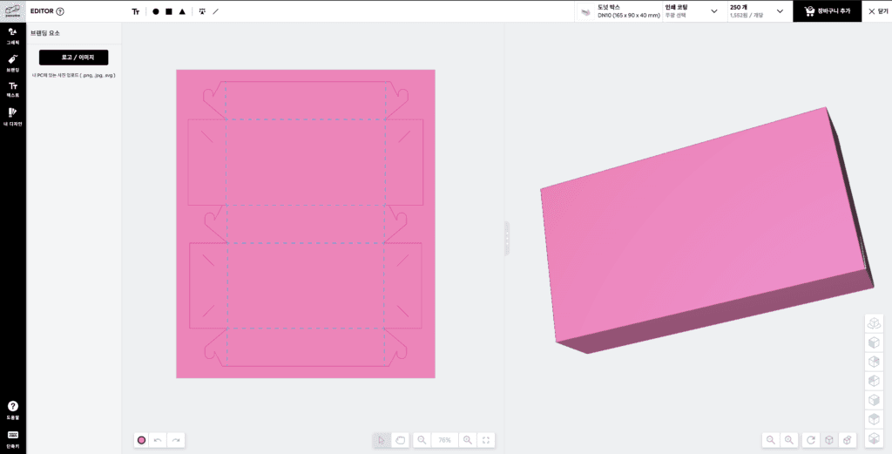Undo the last edit
The height and width of the screenshot is (454, 892).
tap(158, 440)
